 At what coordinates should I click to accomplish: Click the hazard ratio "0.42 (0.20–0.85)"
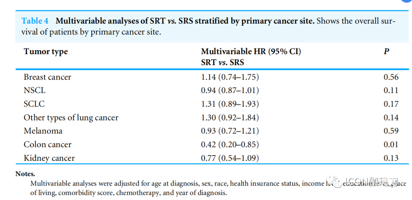(x=230, y=144)
